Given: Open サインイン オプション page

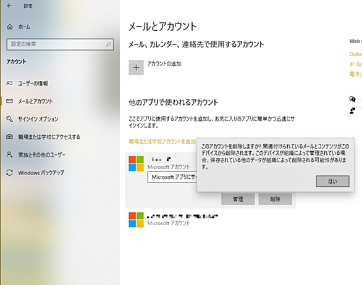Looking at the screenshot, I should 38,119.
